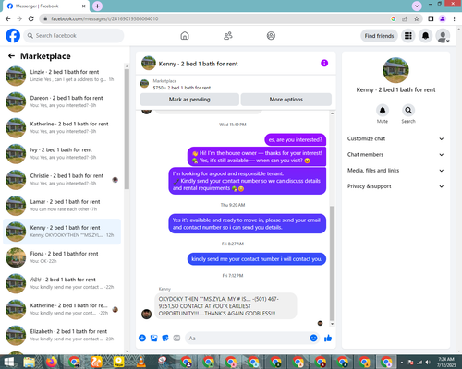Open the Chrome three-dot menu

(454, 18)
